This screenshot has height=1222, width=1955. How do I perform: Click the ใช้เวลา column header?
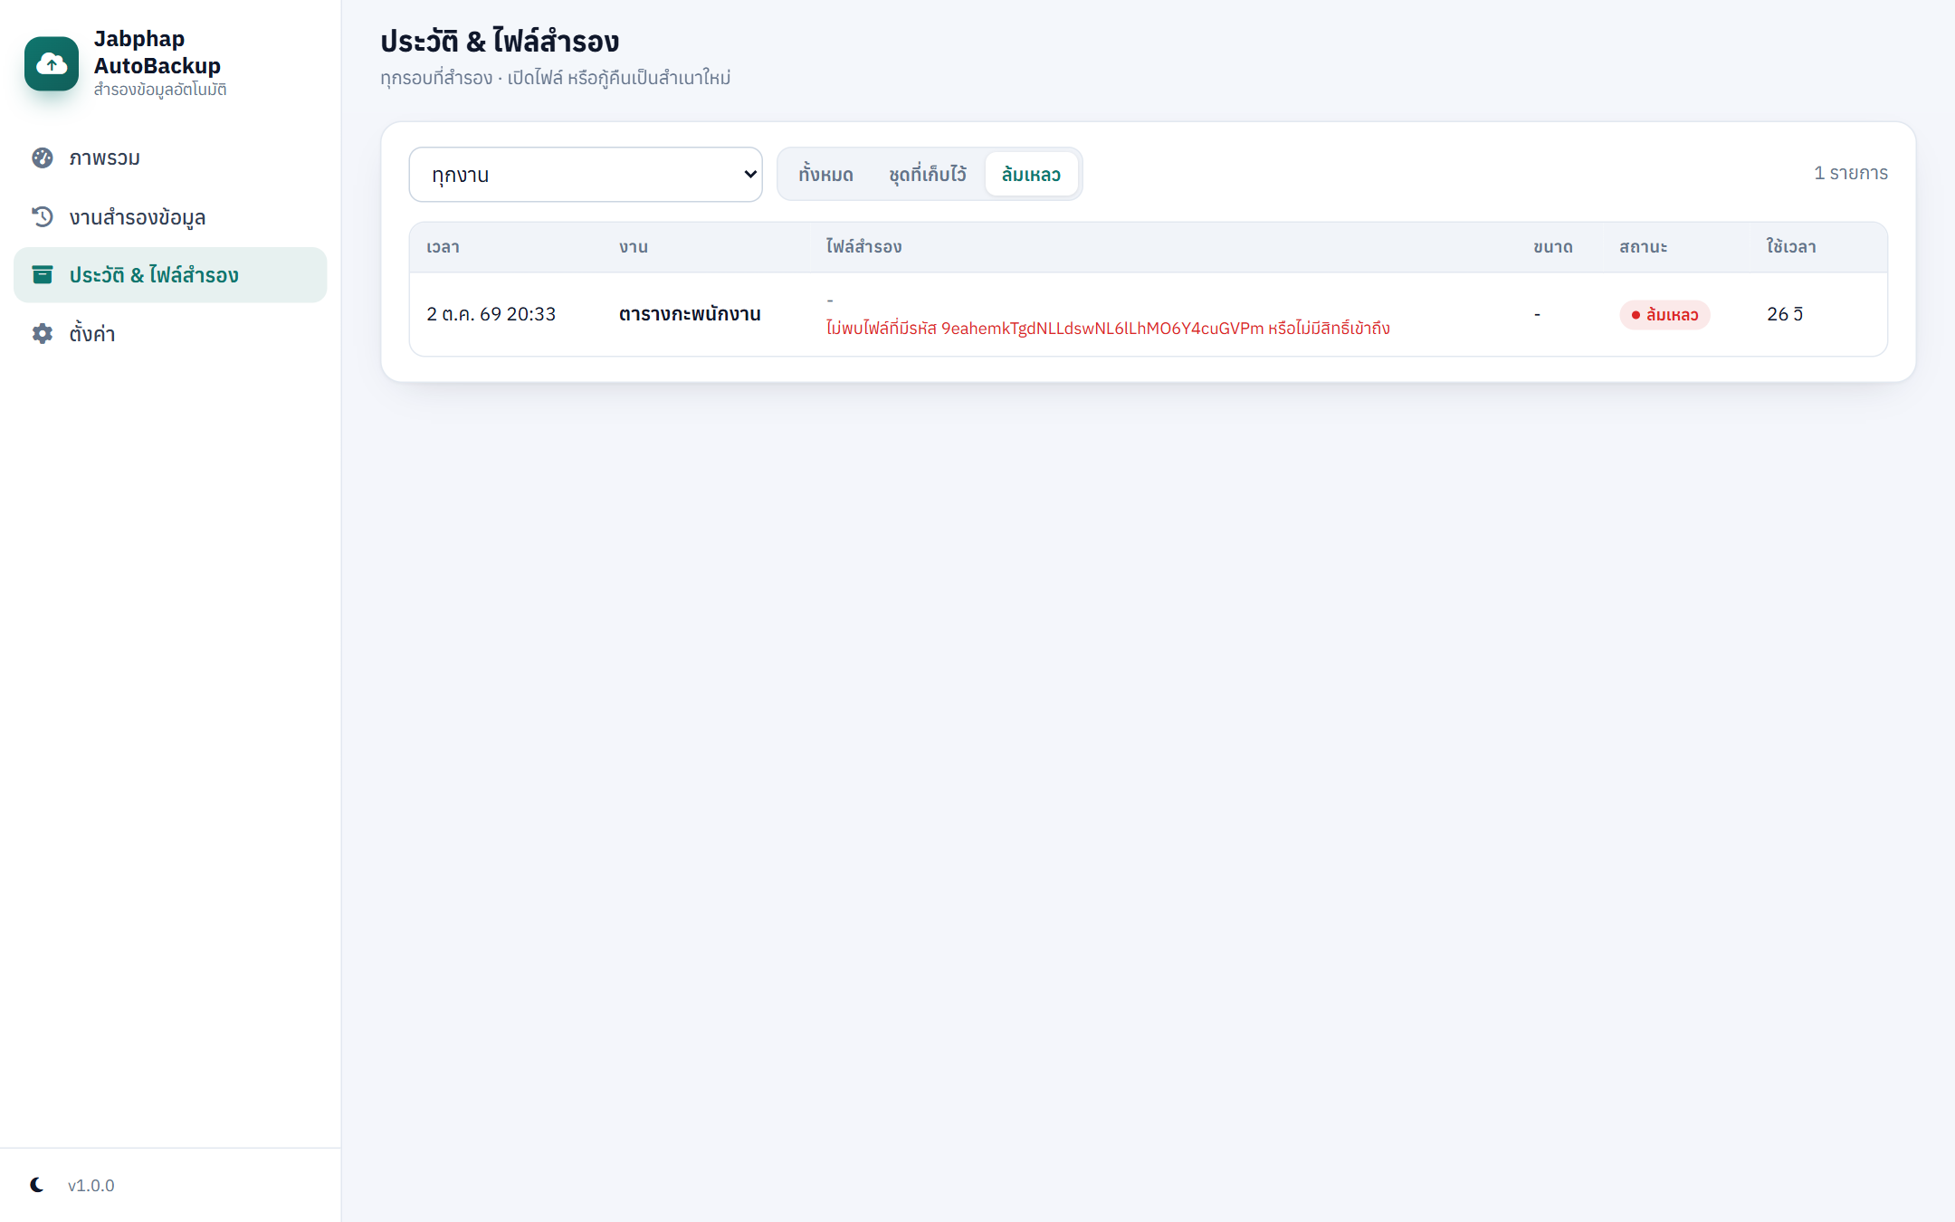(1791, 247)
